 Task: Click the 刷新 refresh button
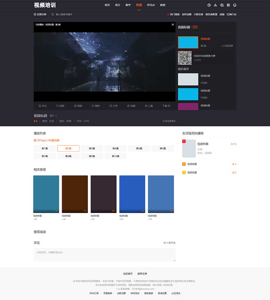click(96, 106)
